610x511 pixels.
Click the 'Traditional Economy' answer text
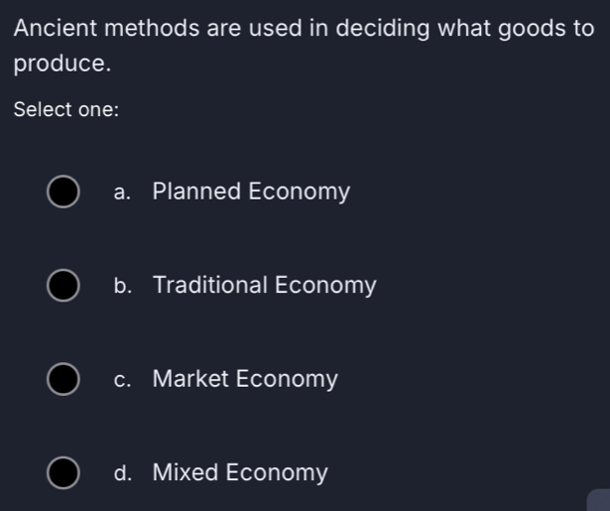(x=265, y=286)
